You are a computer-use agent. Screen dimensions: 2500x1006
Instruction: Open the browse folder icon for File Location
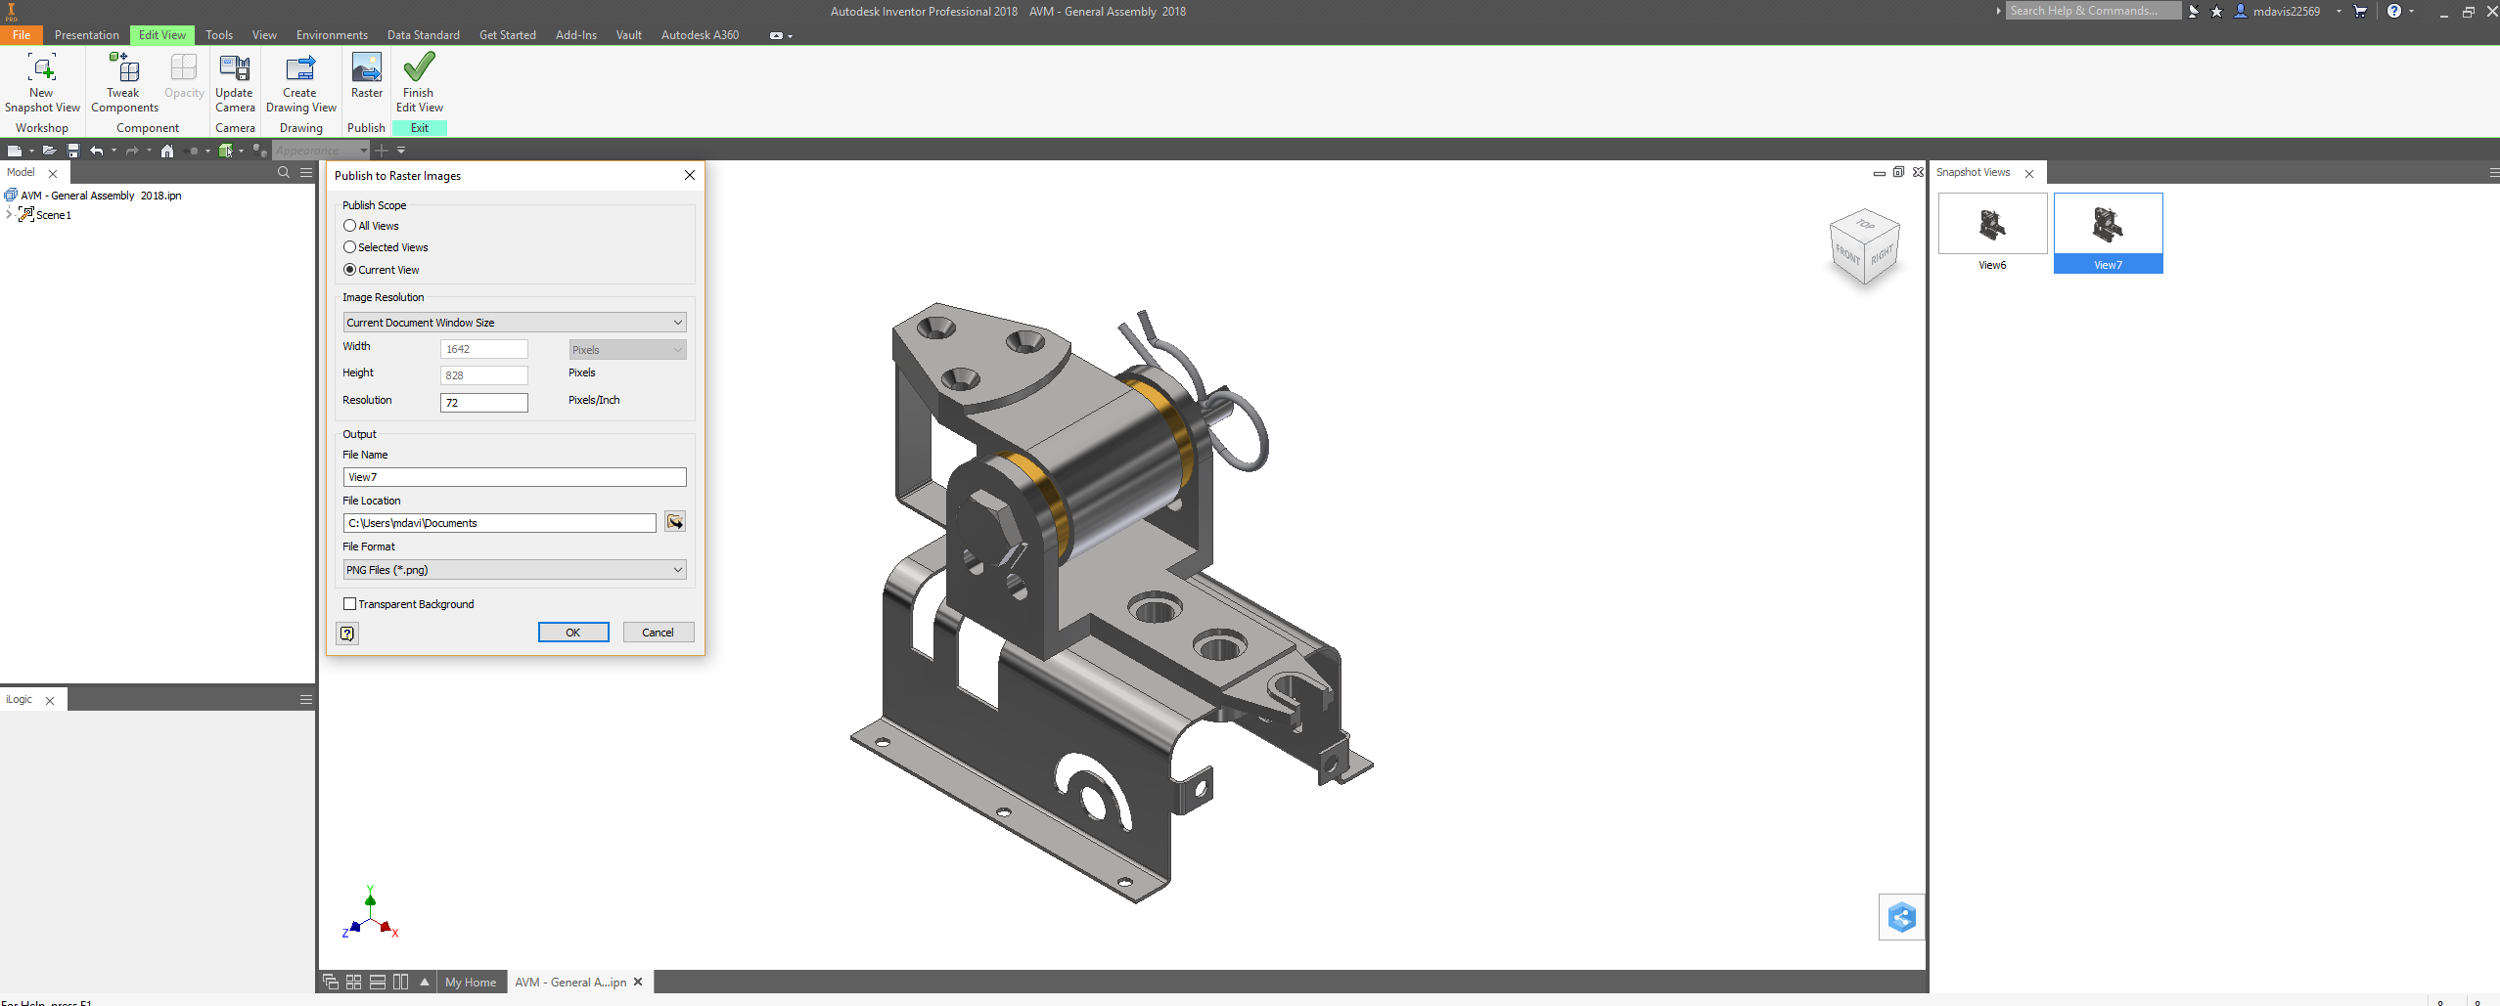coord(674,521)
